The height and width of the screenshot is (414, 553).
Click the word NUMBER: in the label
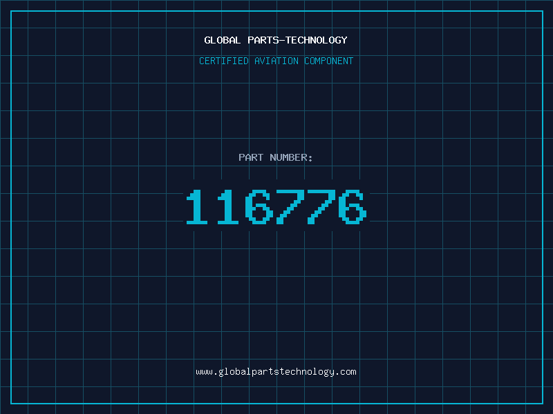click(x=291, y=157)
